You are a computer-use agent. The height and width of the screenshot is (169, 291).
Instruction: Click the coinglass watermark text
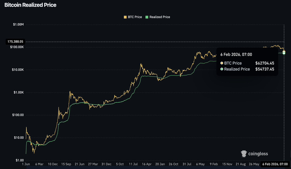click(x=258, y=154)
